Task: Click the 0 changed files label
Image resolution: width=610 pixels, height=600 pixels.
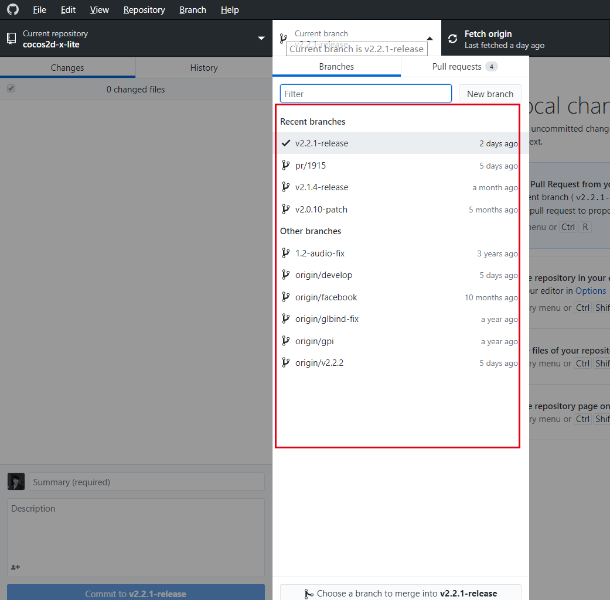Action: [x=135, y=90]
